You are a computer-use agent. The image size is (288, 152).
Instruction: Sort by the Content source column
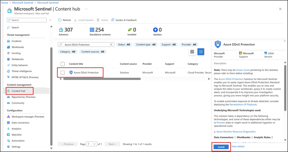tap(128, 64)
